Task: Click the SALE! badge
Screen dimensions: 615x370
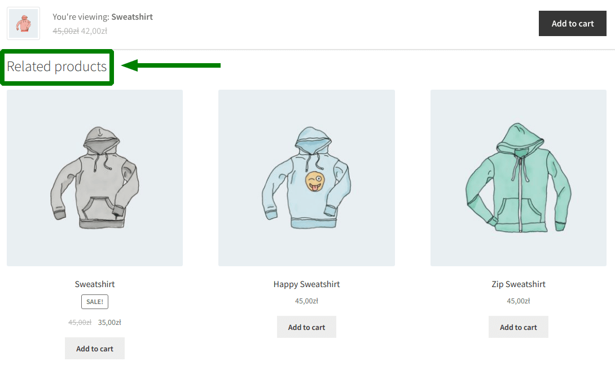Action: tap(95, 302)
